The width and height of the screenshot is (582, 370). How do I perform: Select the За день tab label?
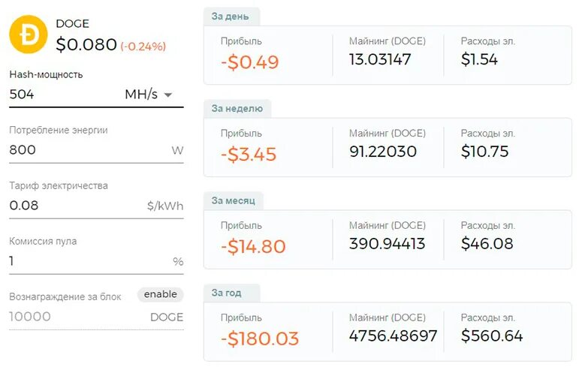click(230, 17)
